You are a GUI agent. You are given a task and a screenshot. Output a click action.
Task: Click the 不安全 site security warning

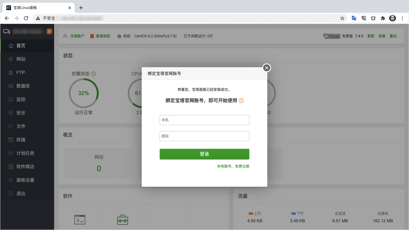46,18
